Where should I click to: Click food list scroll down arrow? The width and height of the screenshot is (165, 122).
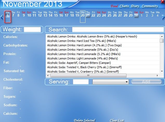162,71
